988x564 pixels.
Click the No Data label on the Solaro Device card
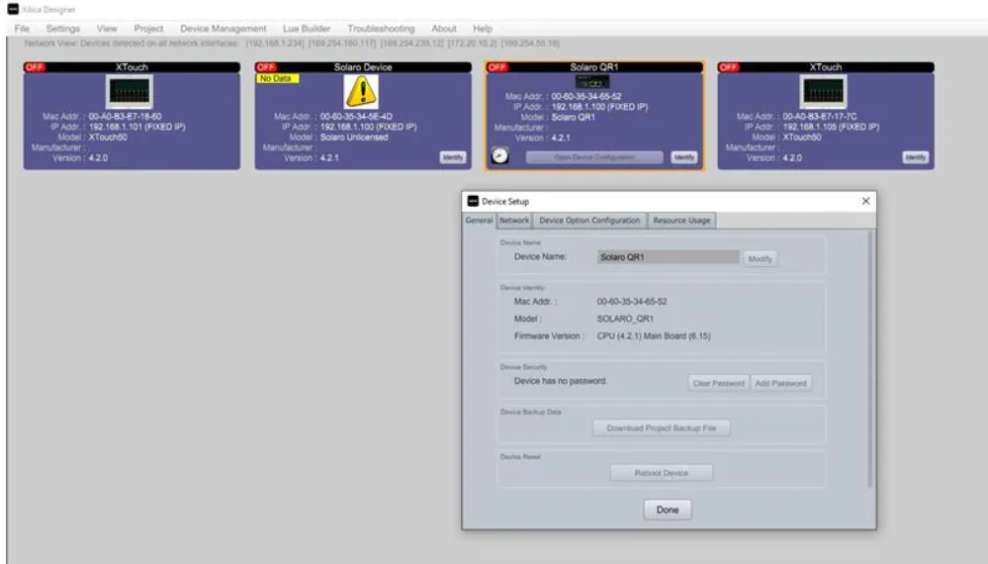[277, 79]
